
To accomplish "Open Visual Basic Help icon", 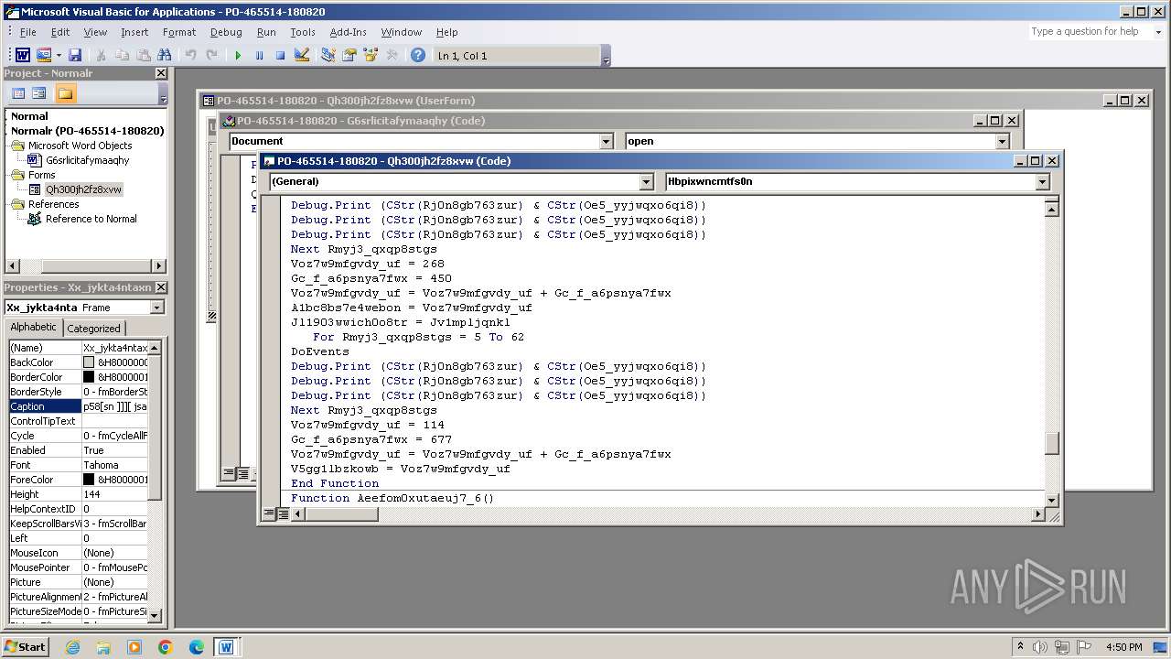I will coord(418,56).
